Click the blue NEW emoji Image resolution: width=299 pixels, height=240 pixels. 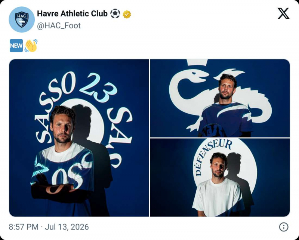point(16,46)
